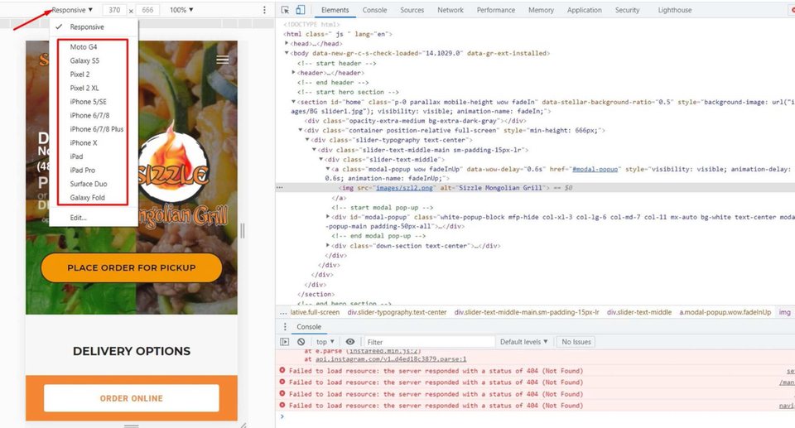Click the No Issues button
This screenshot has height=428, width=795.
(576, 342)
